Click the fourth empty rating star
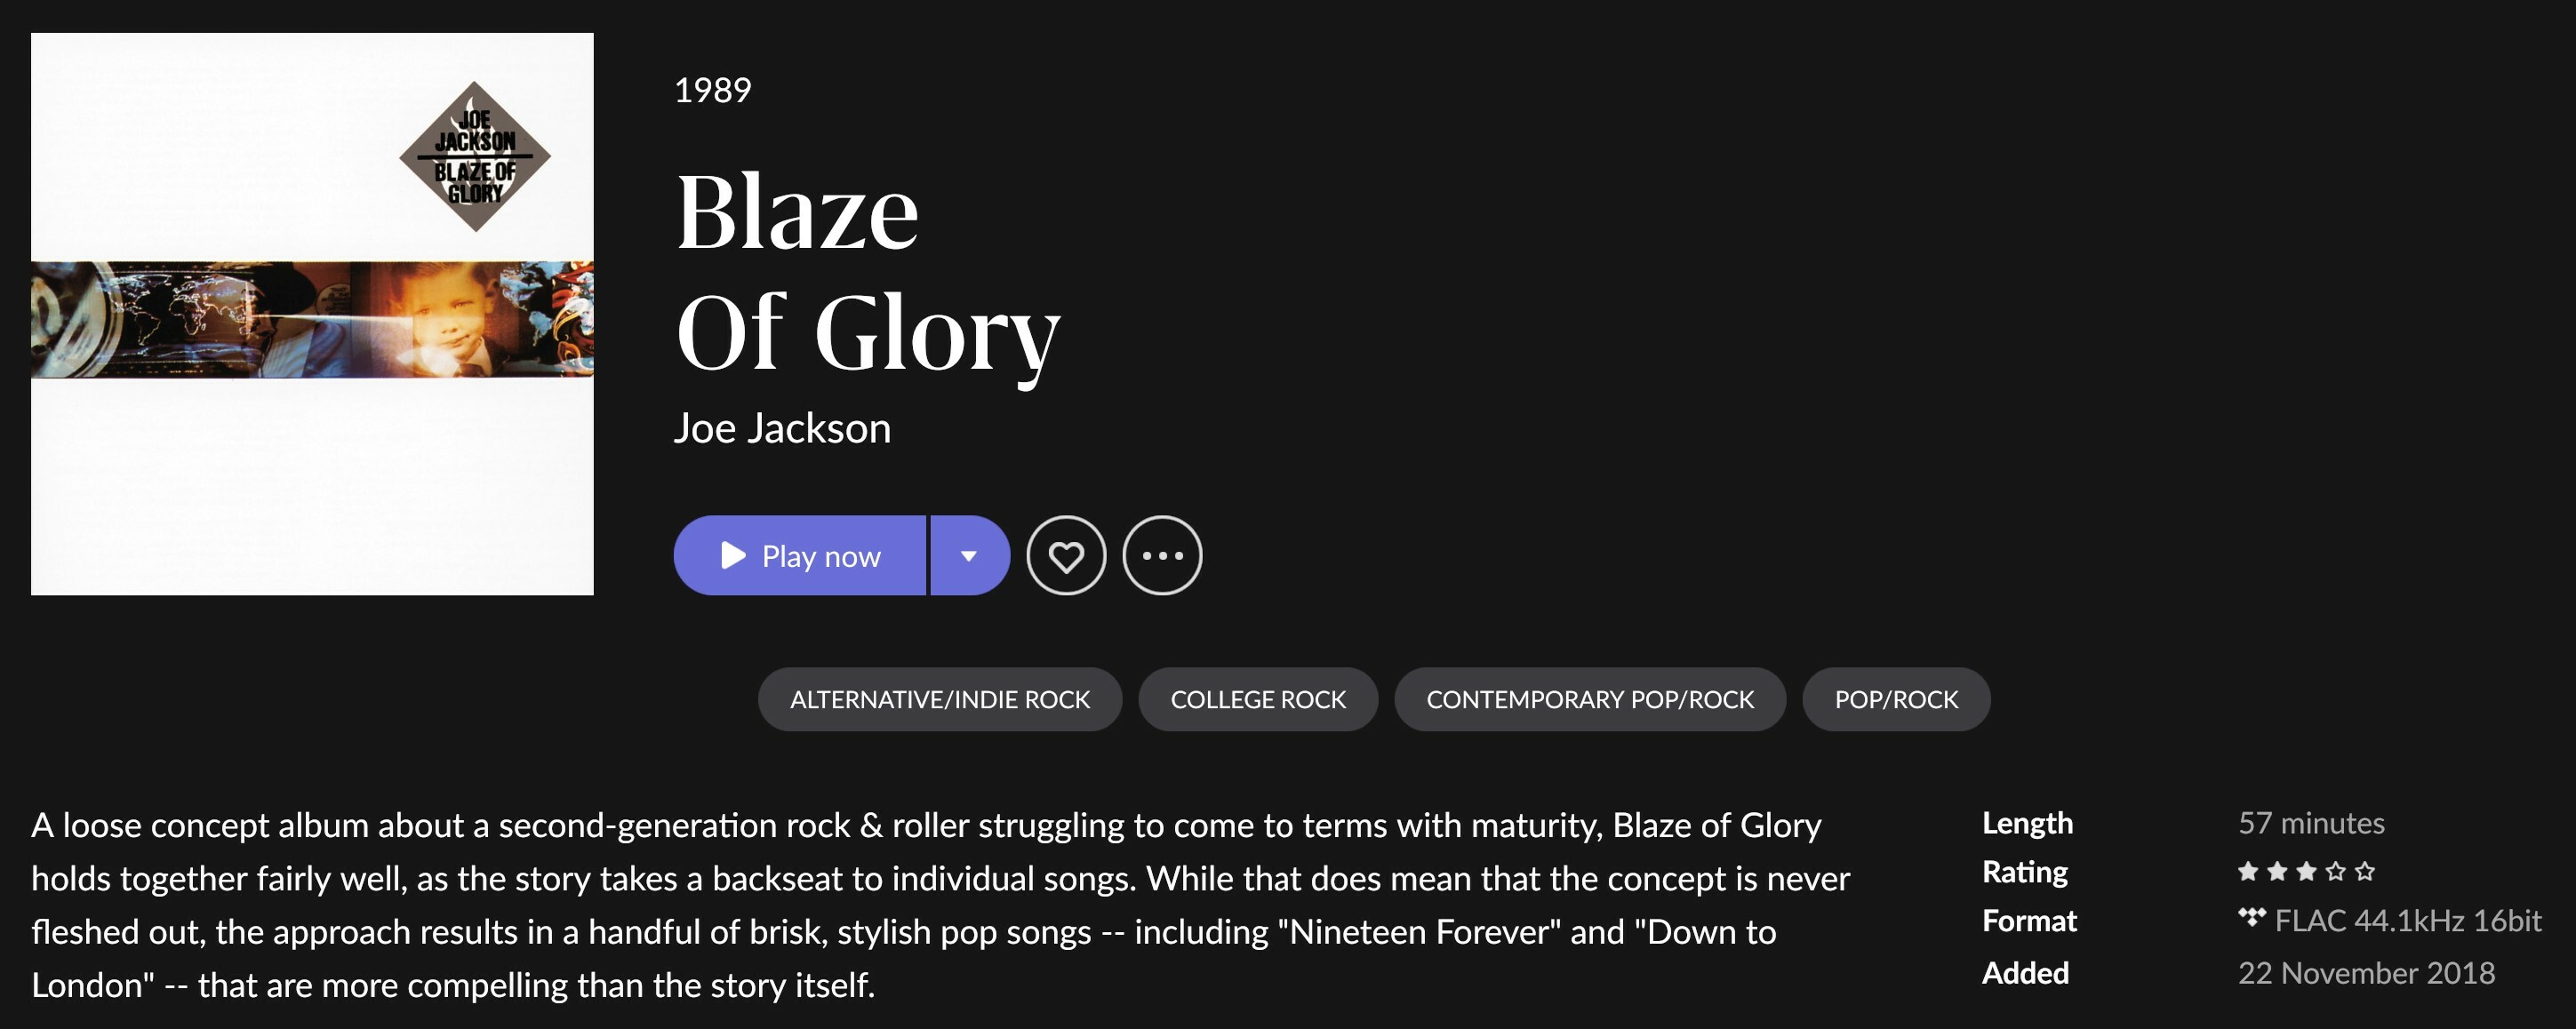This screenshot has height=1029, width=2576. (2335, 871)
